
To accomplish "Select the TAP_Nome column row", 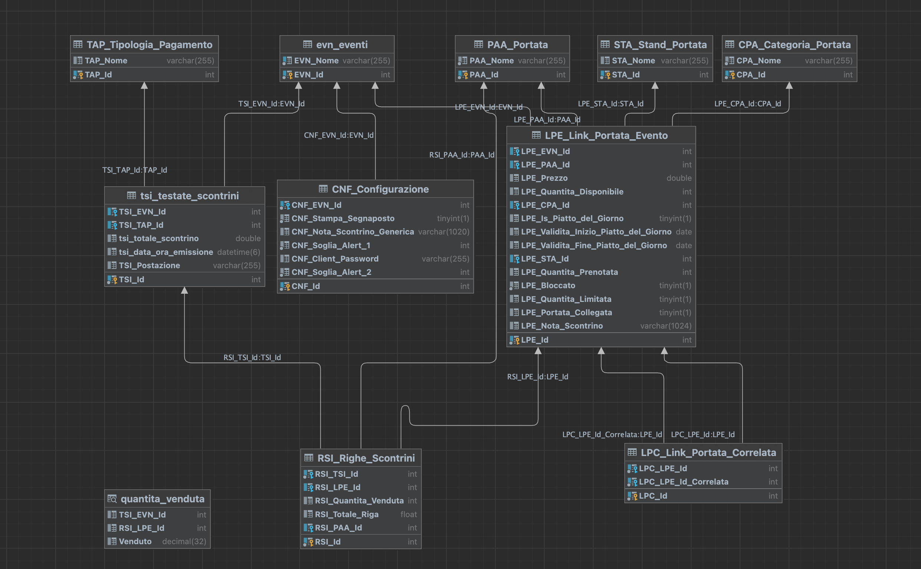I will [144, 60].
